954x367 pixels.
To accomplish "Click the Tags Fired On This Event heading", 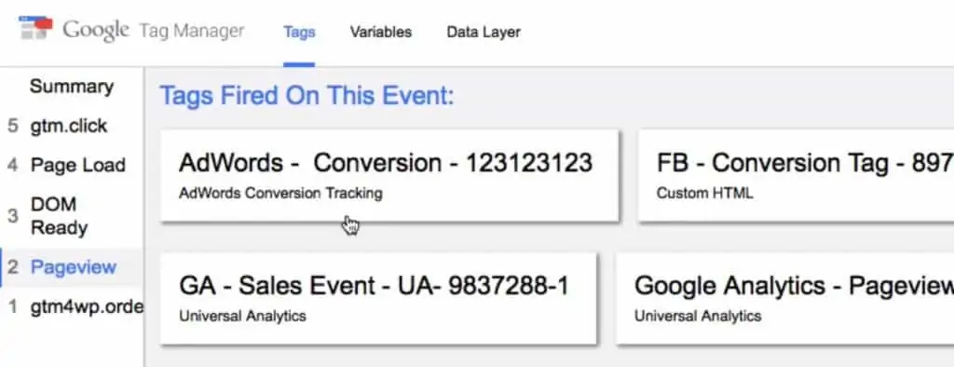I will [x=307, y=96].
